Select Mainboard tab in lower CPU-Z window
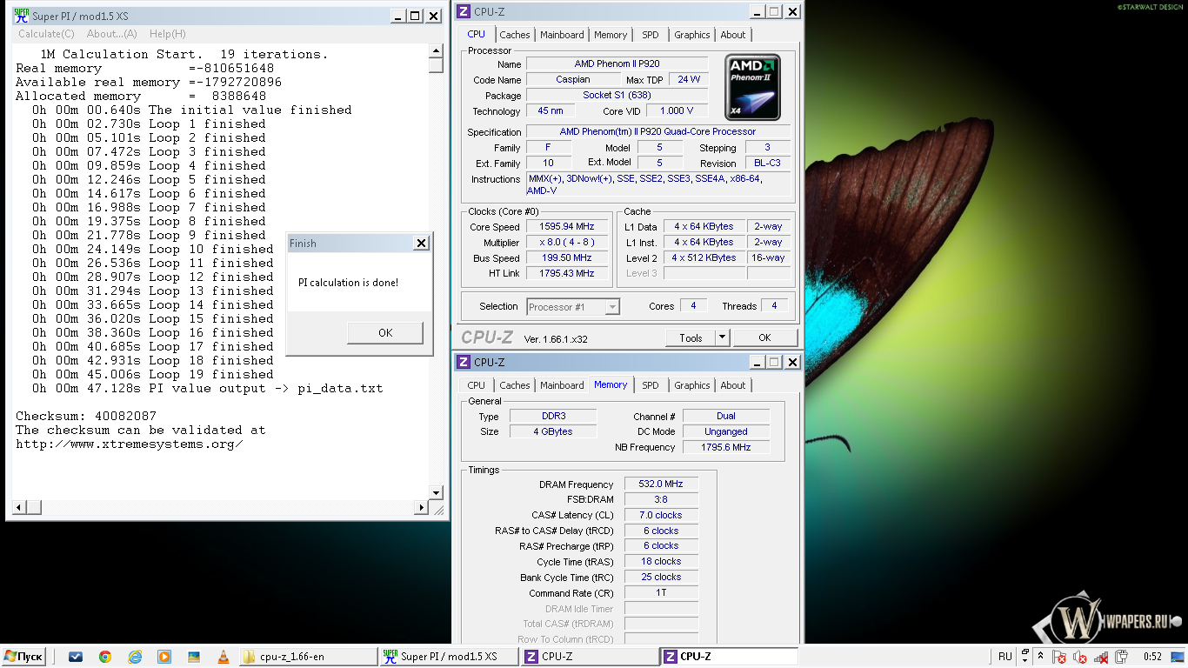The width and height of the screenshot is (1188, 668). coord(562,385)
